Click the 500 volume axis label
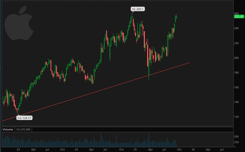 (236, 137)
